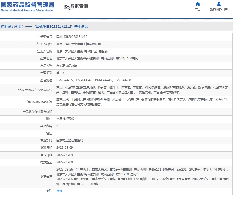Open the 政务服务门户 user portal icon
233x197 pixels.
tap(219, 4)
